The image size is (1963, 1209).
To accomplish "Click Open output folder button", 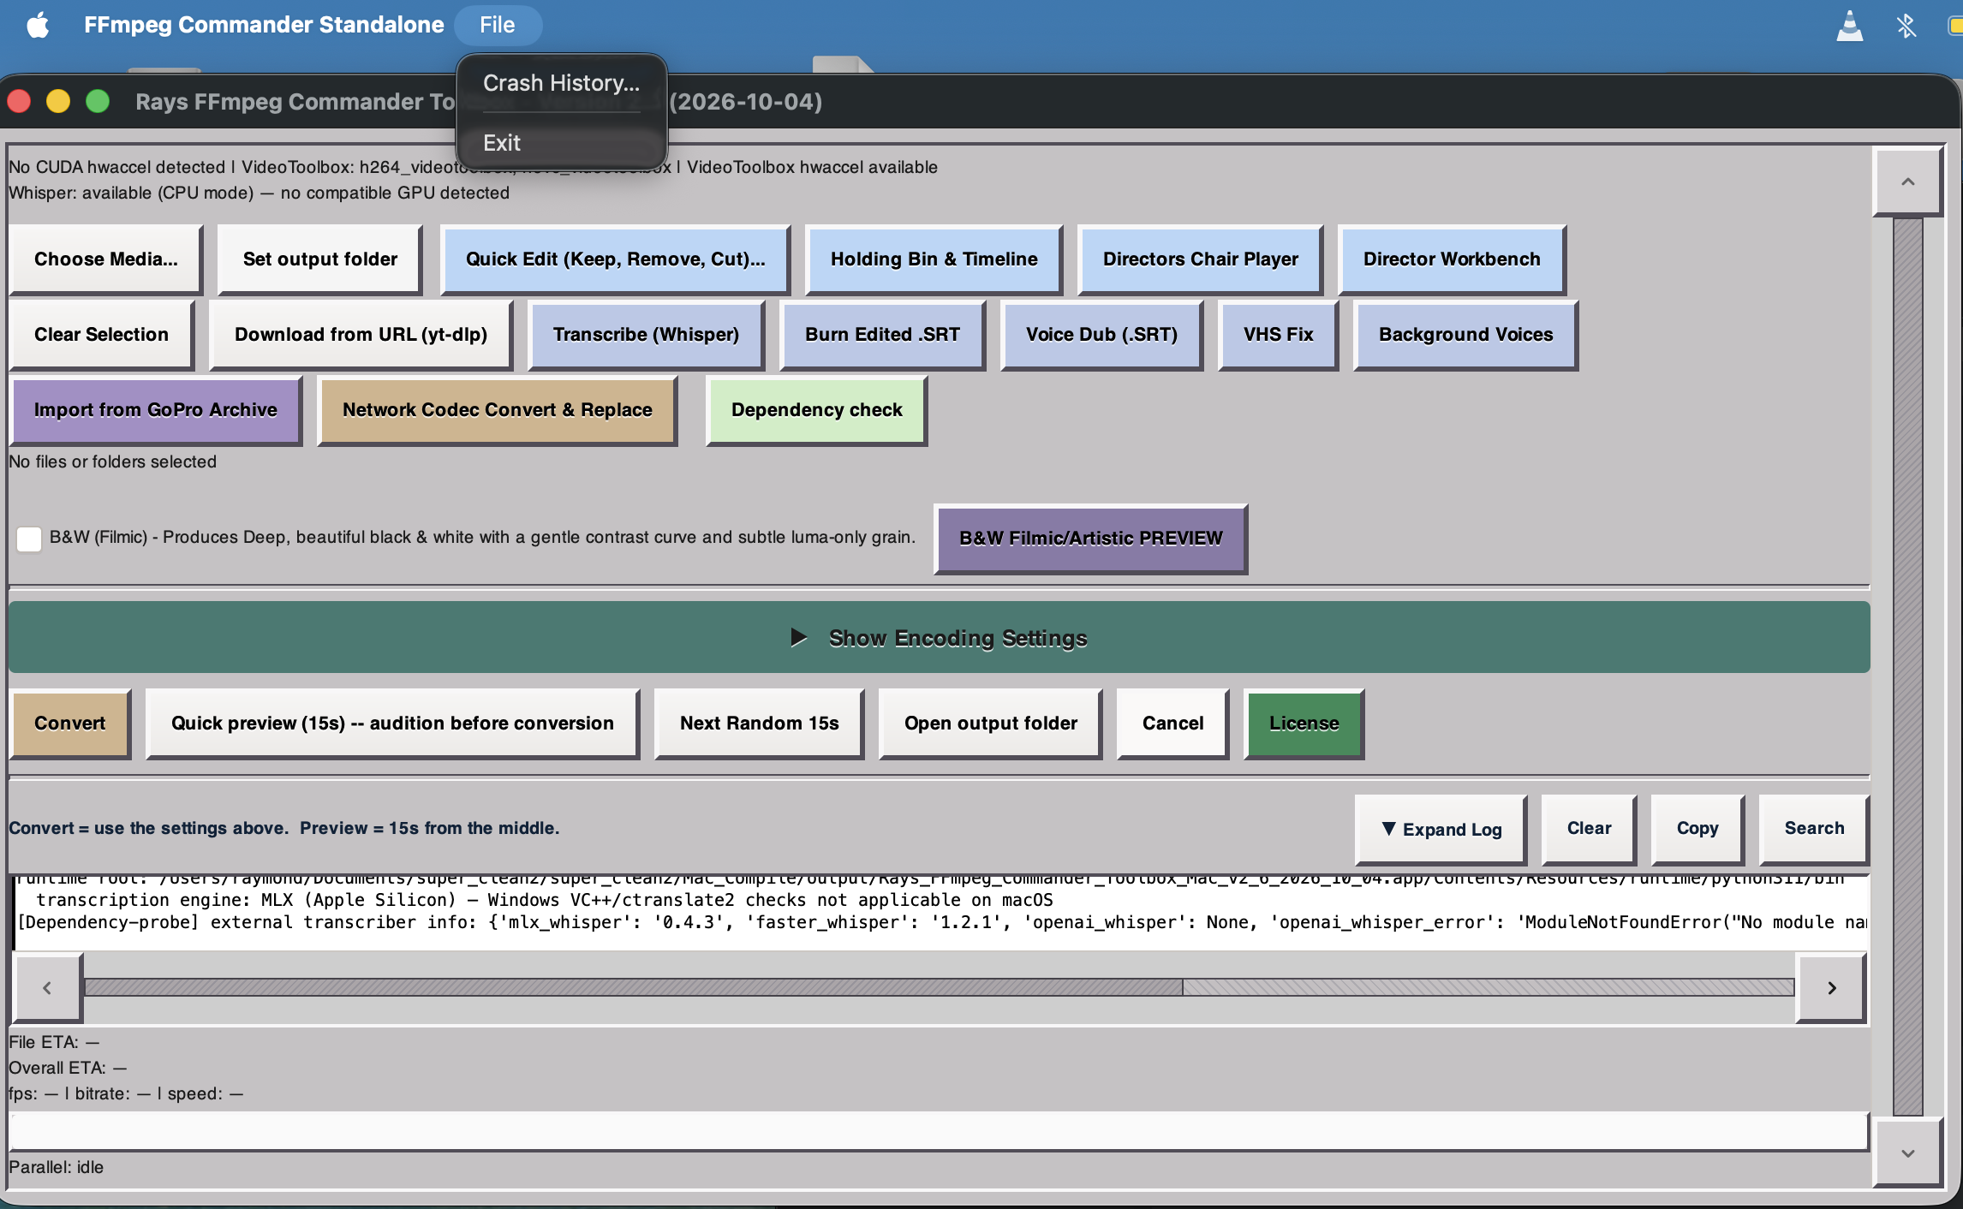I will pos(991,724).
